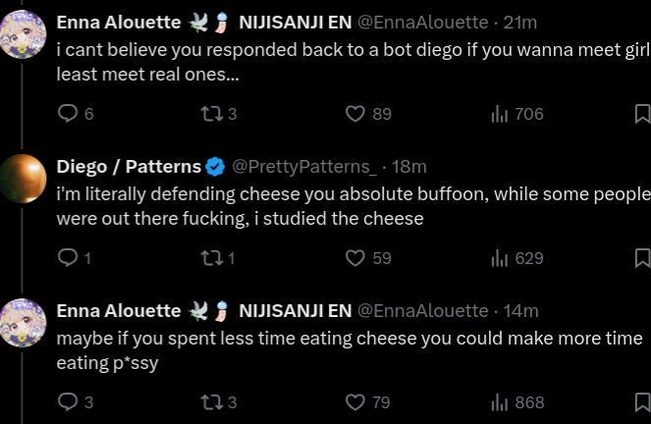Viewport: 651px width, 424px height.
Task: View analytics showing 629 views
Action: click(499, 258)
